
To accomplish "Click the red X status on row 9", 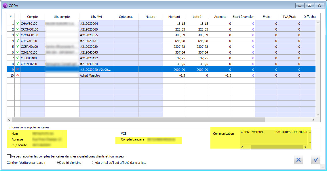I will [18, 69].
